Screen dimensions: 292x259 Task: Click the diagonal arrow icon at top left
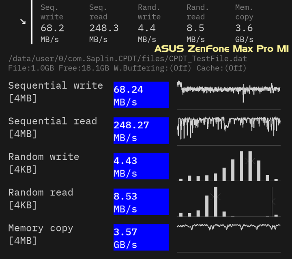click(23, 21)
